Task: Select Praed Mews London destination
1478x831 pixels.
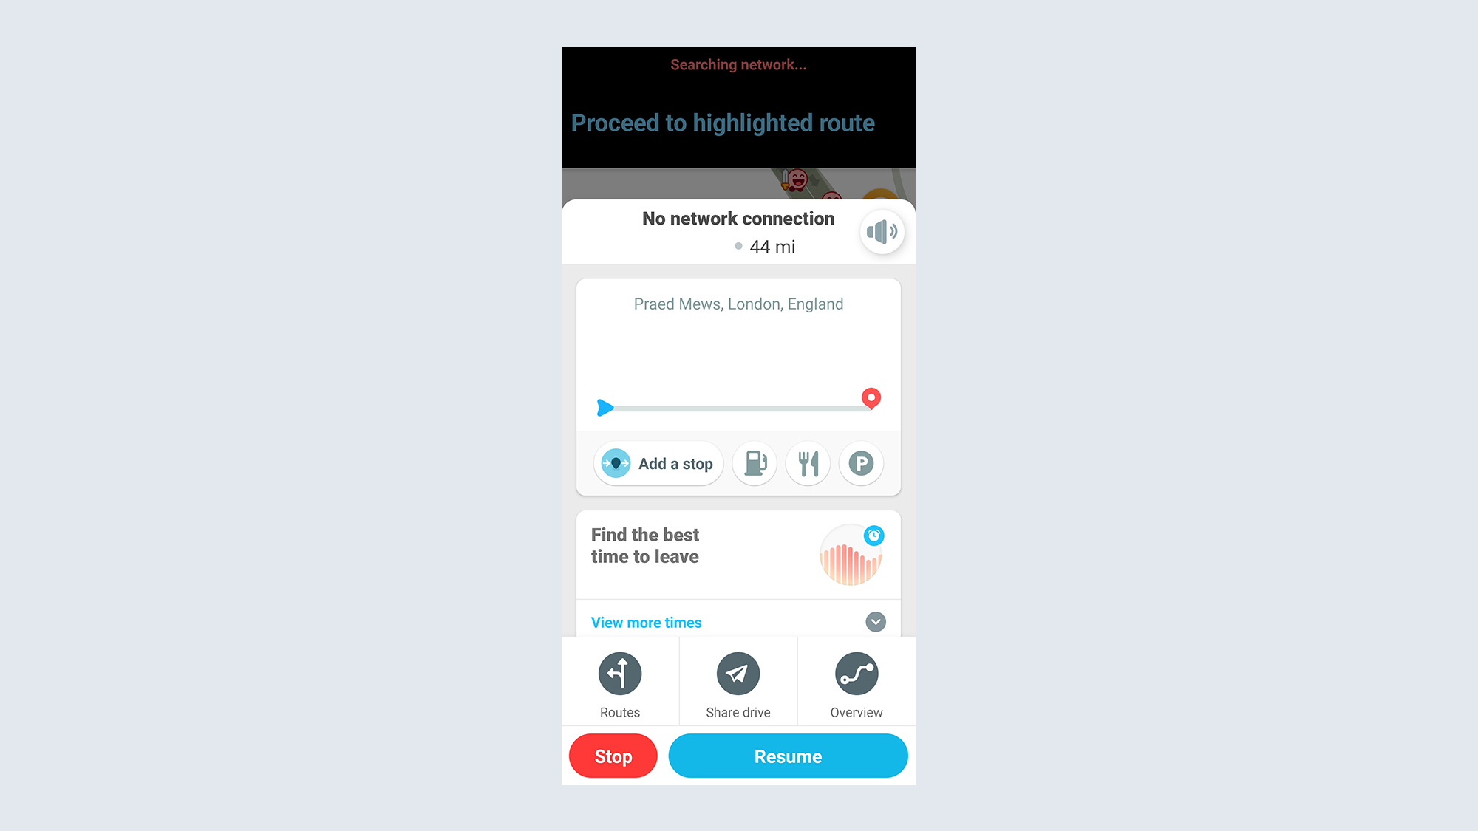Action: (738, 304)
